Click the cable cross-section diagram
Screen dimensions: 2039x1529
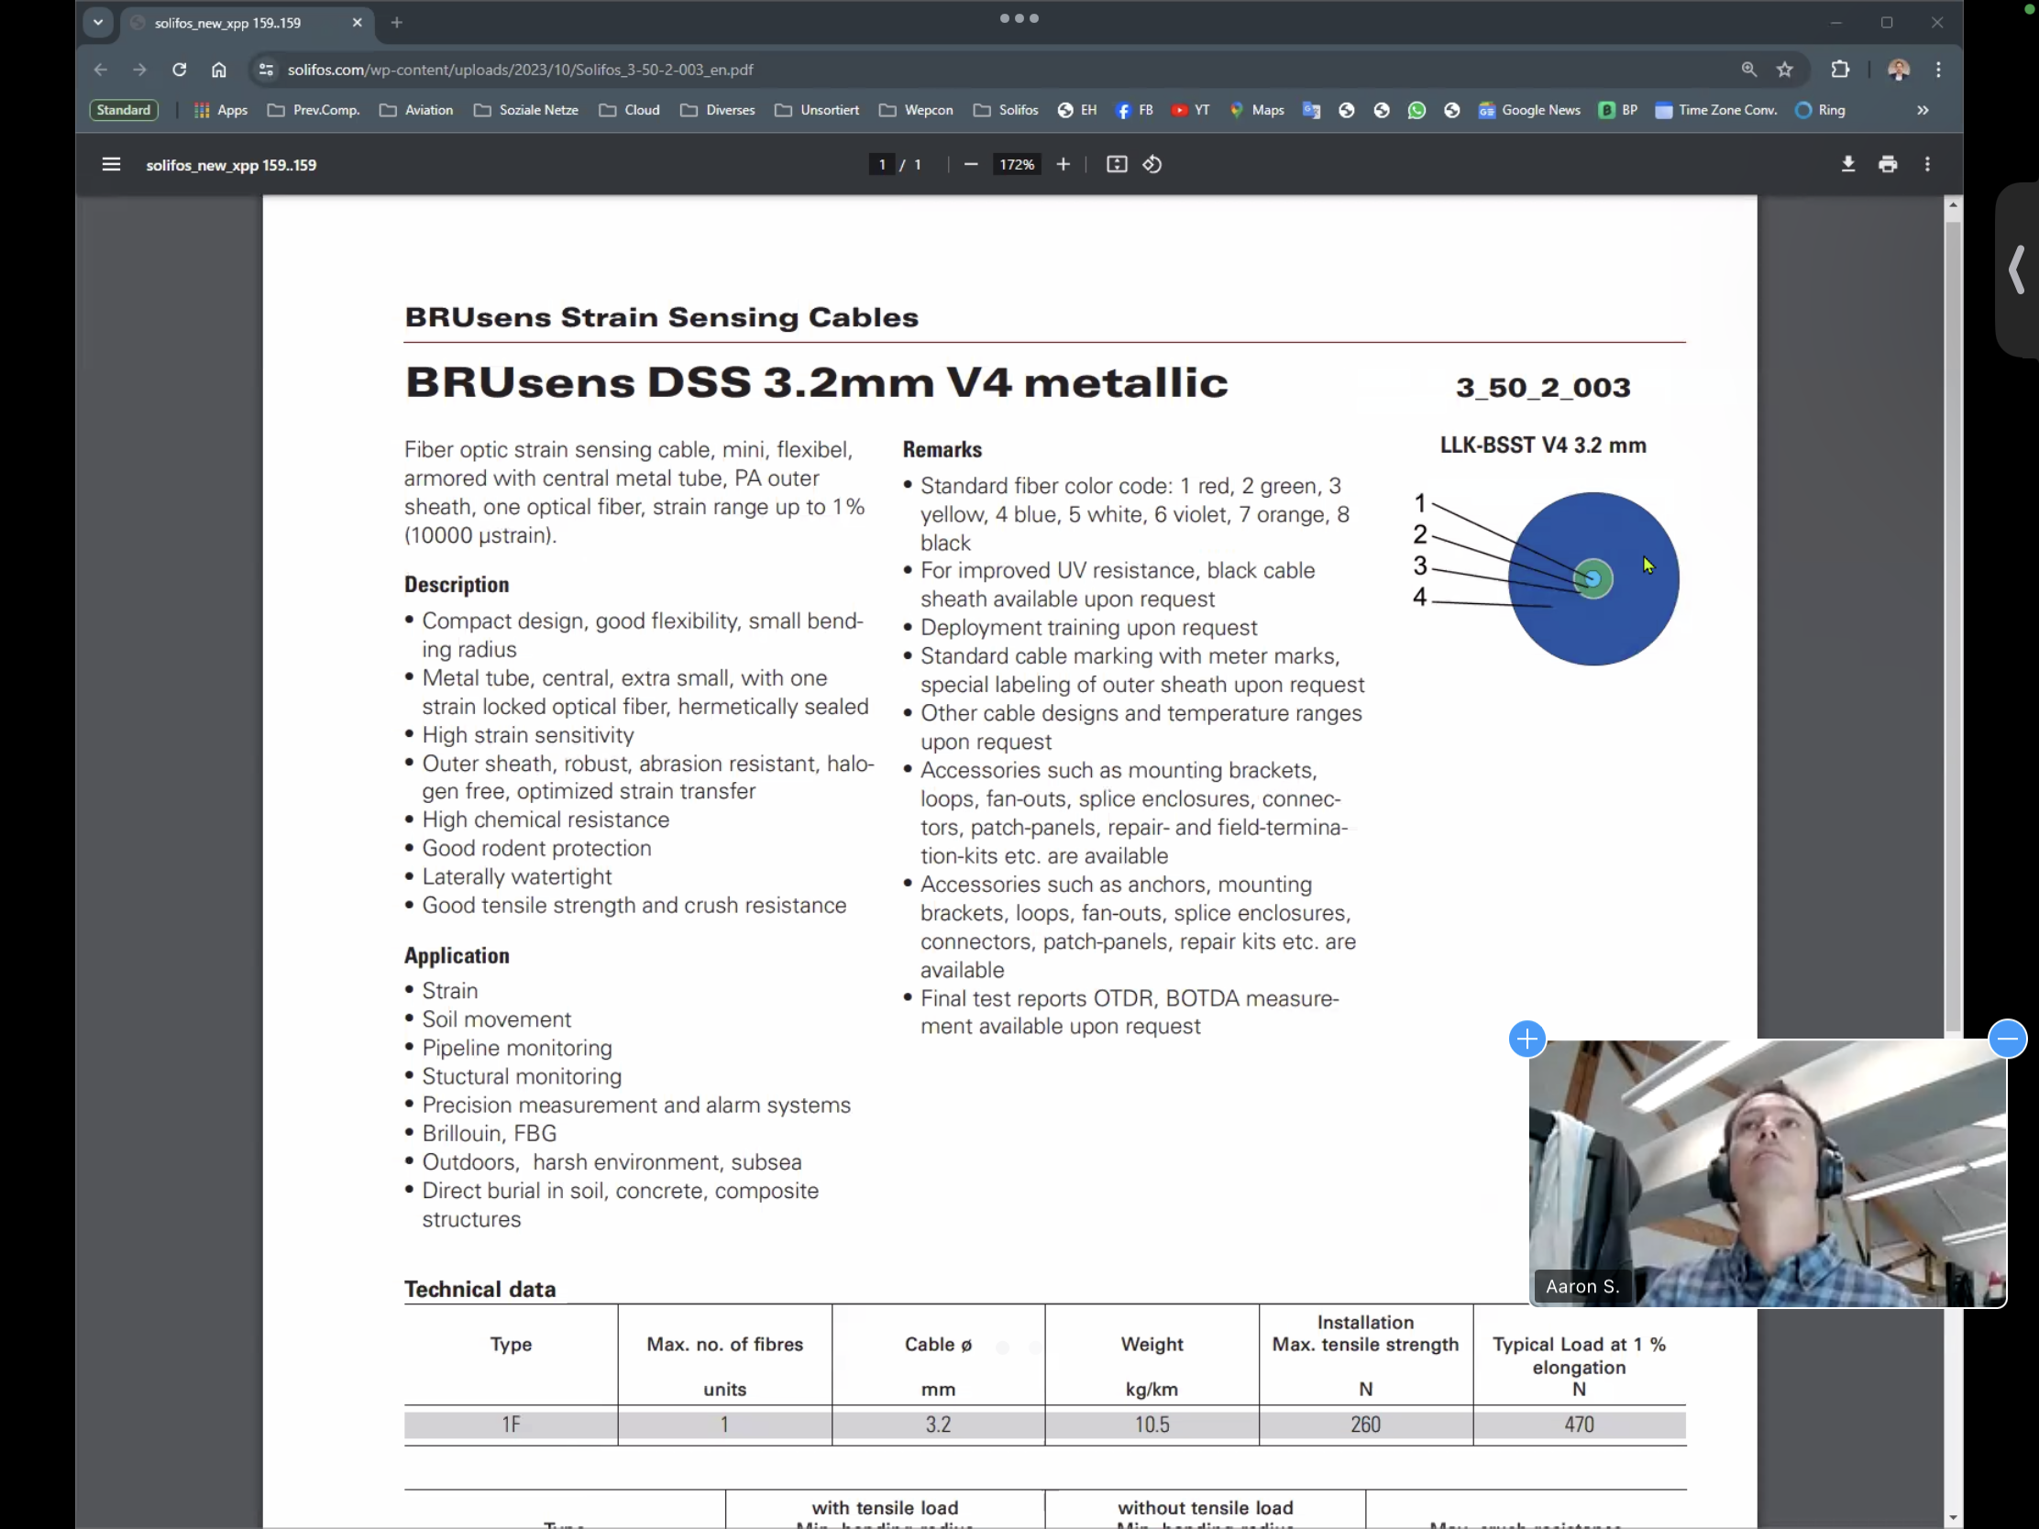click(1593, 578)
